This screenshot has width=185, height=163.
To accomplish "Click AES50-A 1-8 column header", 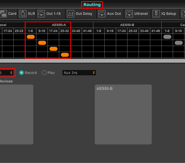I will (30, 31).
